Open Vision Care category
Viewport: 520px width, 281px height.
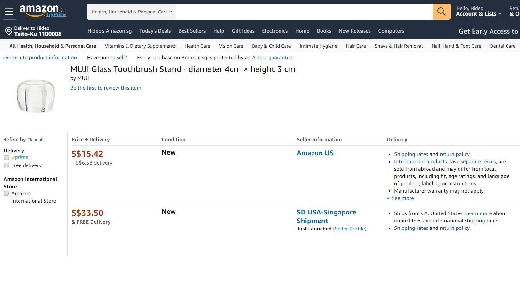231,46
